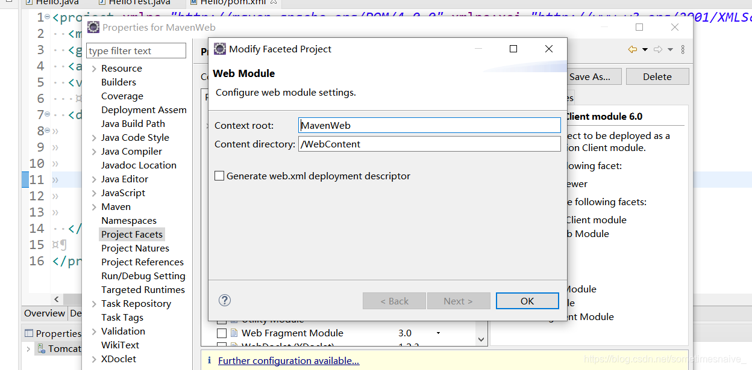Select Namespaces in properties tree
Image resolution: width=752 pixels, height=370 pixels.
[x=129, y=221]
